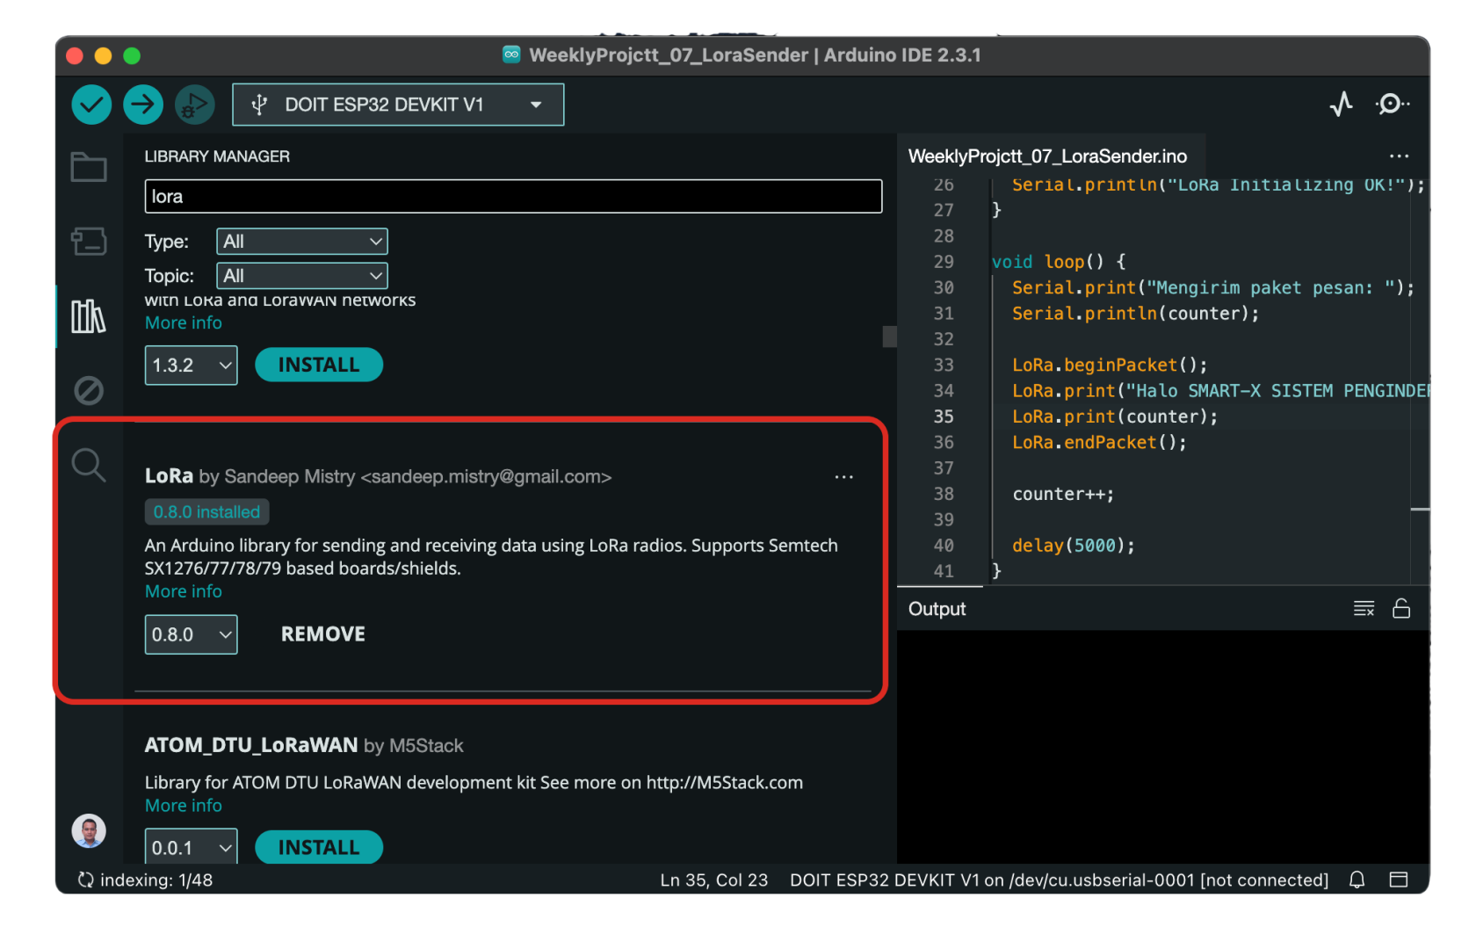Click the library search field containing lora

pos(513,197)
